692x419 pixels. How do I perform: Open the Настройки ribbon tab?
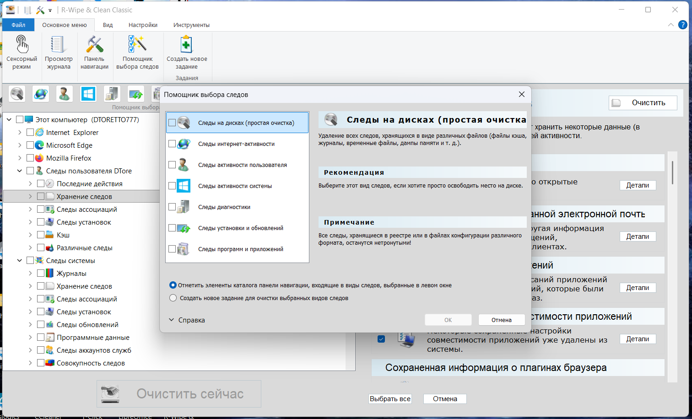click(143, 25)
